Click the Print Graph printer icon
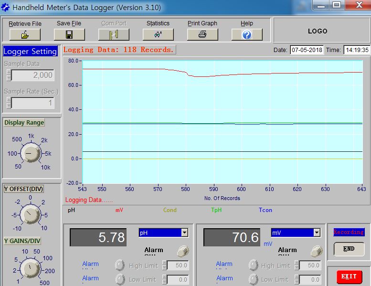Image resolution: width=371 pixels, height=286 pixels. coord(202,35)
